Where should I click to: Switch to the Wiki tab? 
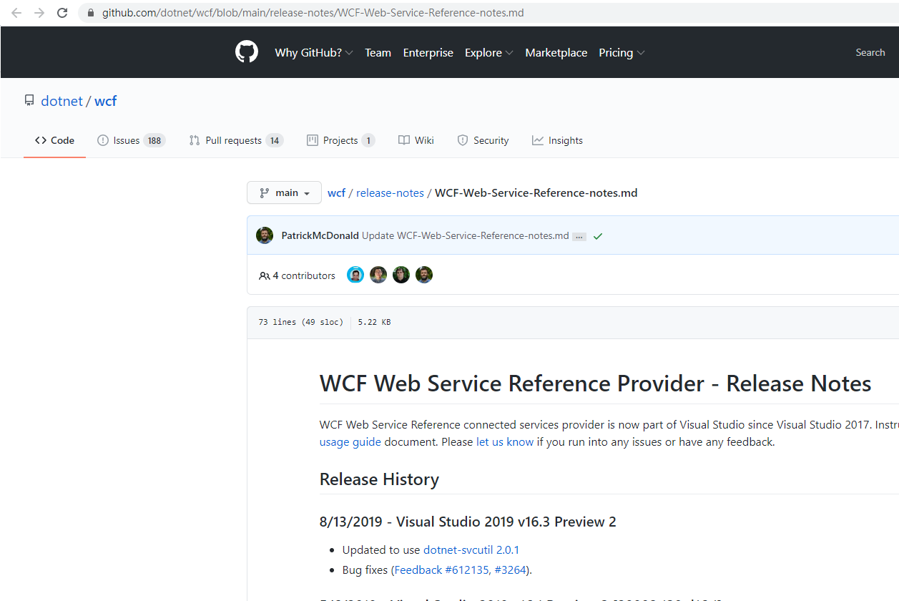pos(416,140)
